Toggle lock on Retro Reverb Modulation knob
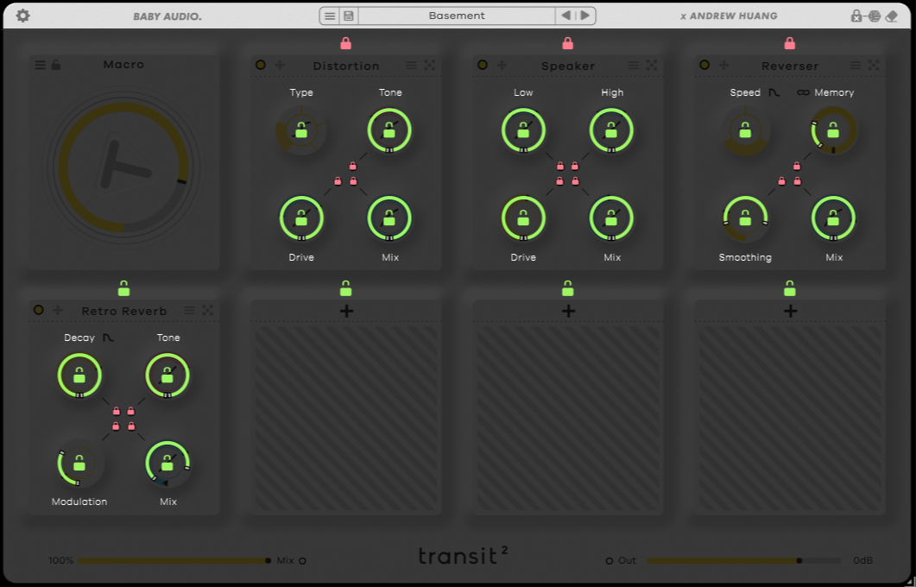This screenshot has width=916, height=587. point(79,464)
